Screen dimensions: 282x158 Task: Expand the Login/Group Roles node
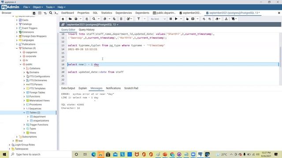(10, 145)
